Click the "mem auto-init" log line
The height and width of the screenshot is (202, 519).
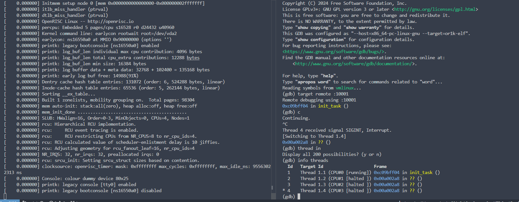(x=100, y=106)
